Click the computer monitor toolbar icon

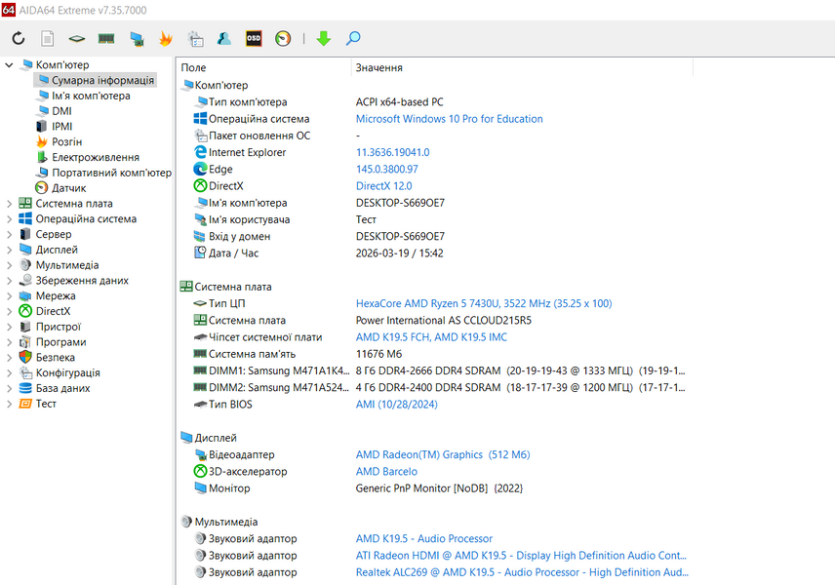click(x=137, y=38)
